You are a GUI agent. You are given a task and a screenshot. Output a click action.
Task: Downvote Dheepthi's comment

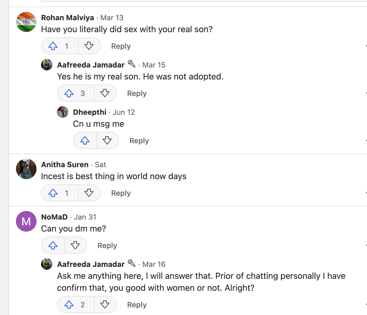[x=107, y=140]
